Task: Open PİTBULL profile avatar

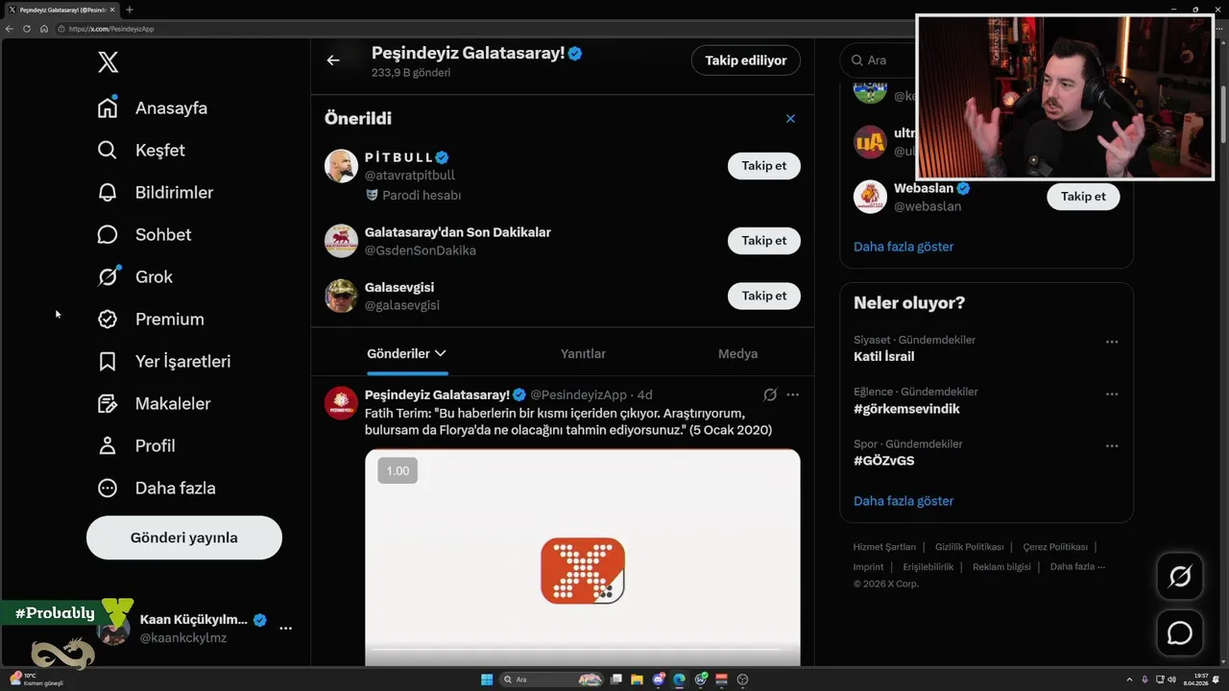Action: click(341, 166)
